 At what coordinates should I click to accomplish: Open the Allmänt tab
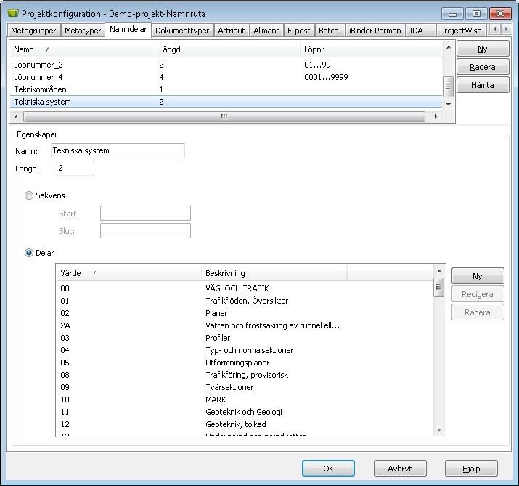(266, 31)
